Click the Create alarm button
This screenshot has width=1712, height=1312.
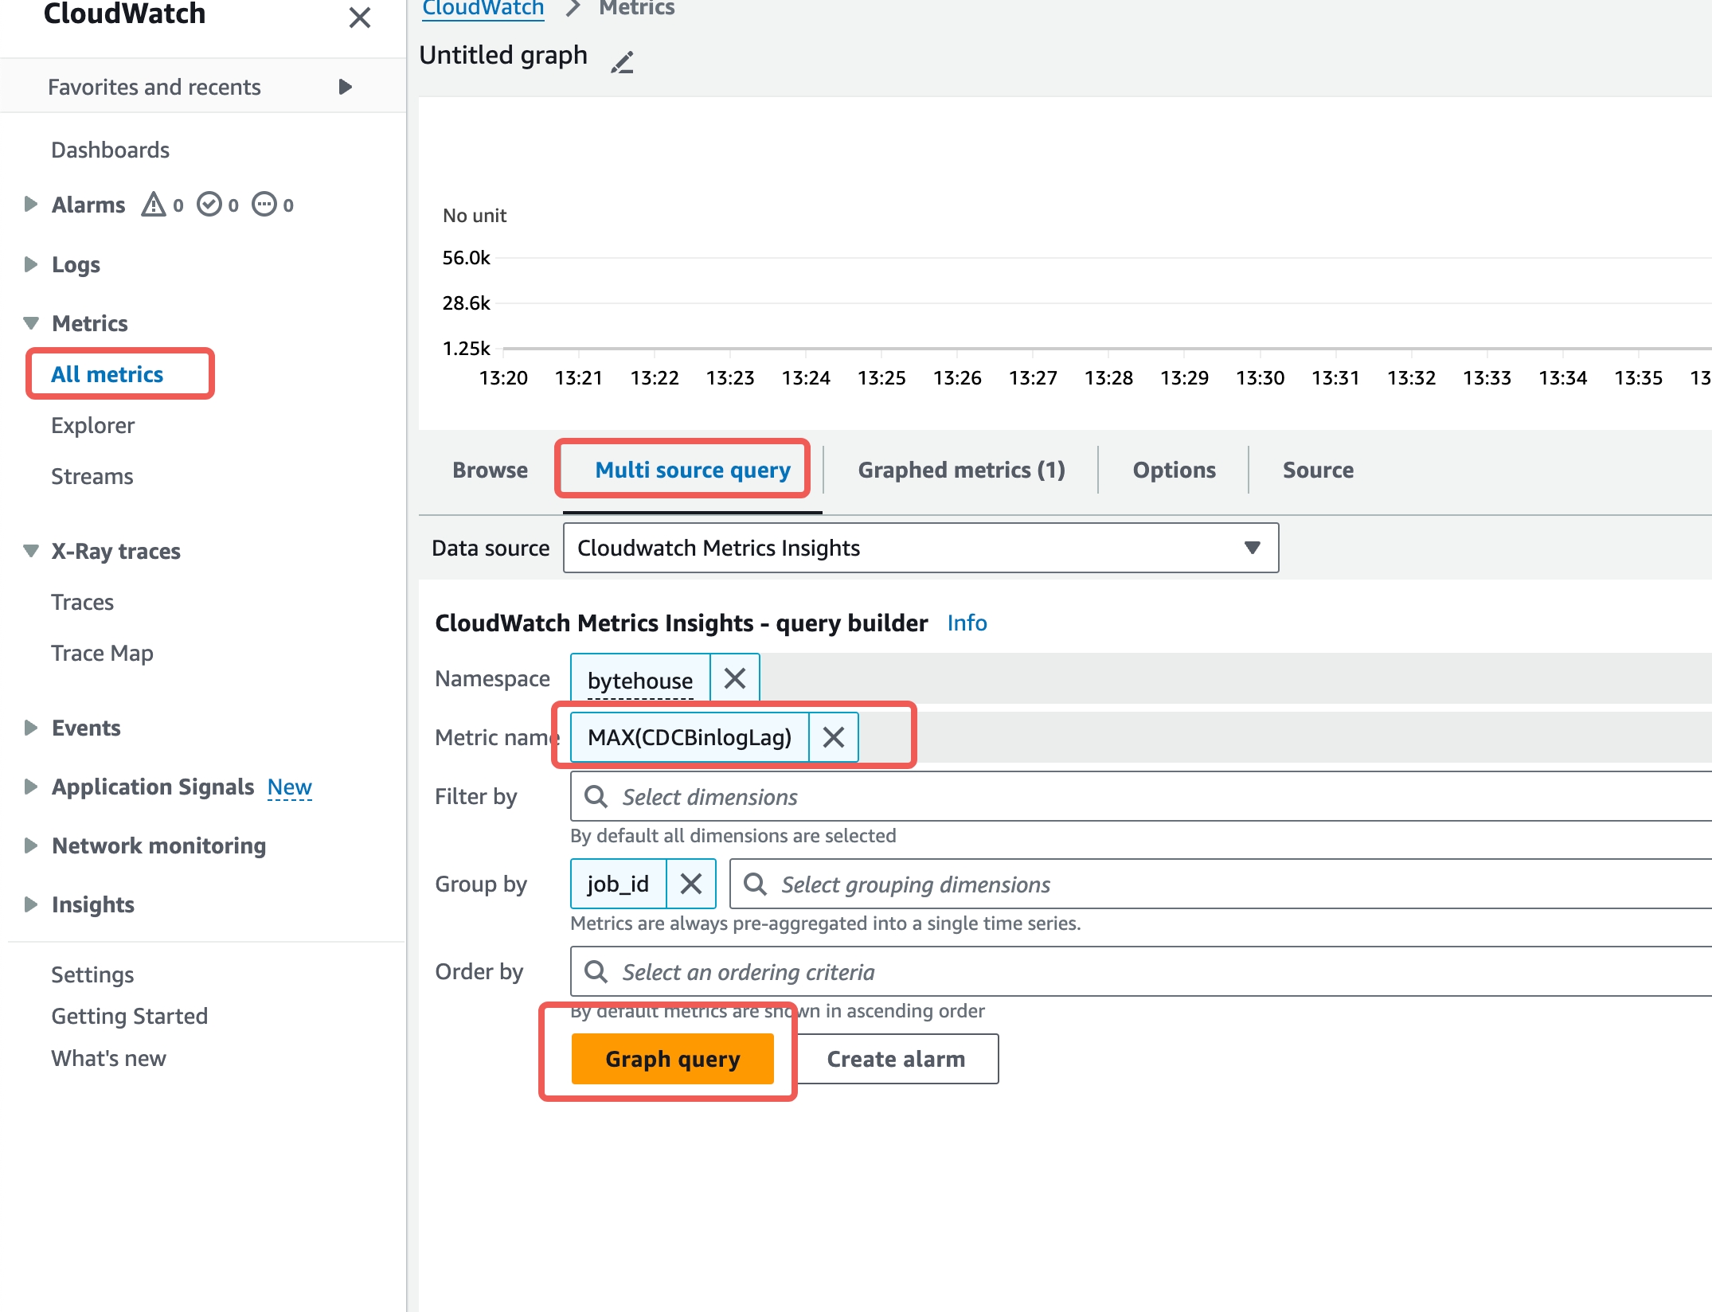897,1059
